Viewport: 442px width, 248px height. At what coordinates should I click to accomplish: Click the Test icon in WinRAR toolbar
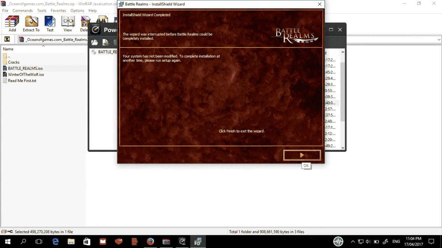tap(50, 24)
